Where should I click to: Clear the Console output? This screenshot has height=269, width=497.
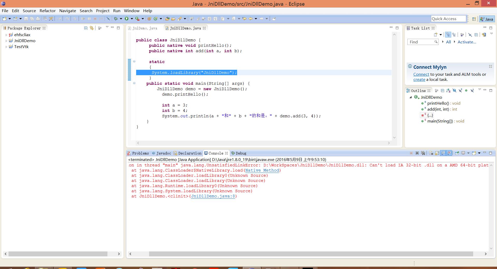(x=431, y=153)
